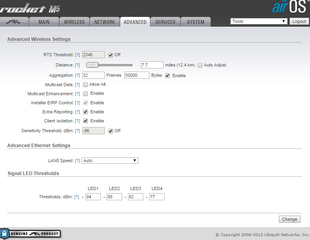Image resolution: width=310 pixels, height=240 pixels.
Task: Switch to the SERVICES tab
Action: [165, 22]
